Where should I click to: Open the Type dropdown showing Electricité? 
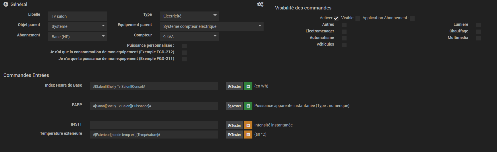[x=189, y=16]
